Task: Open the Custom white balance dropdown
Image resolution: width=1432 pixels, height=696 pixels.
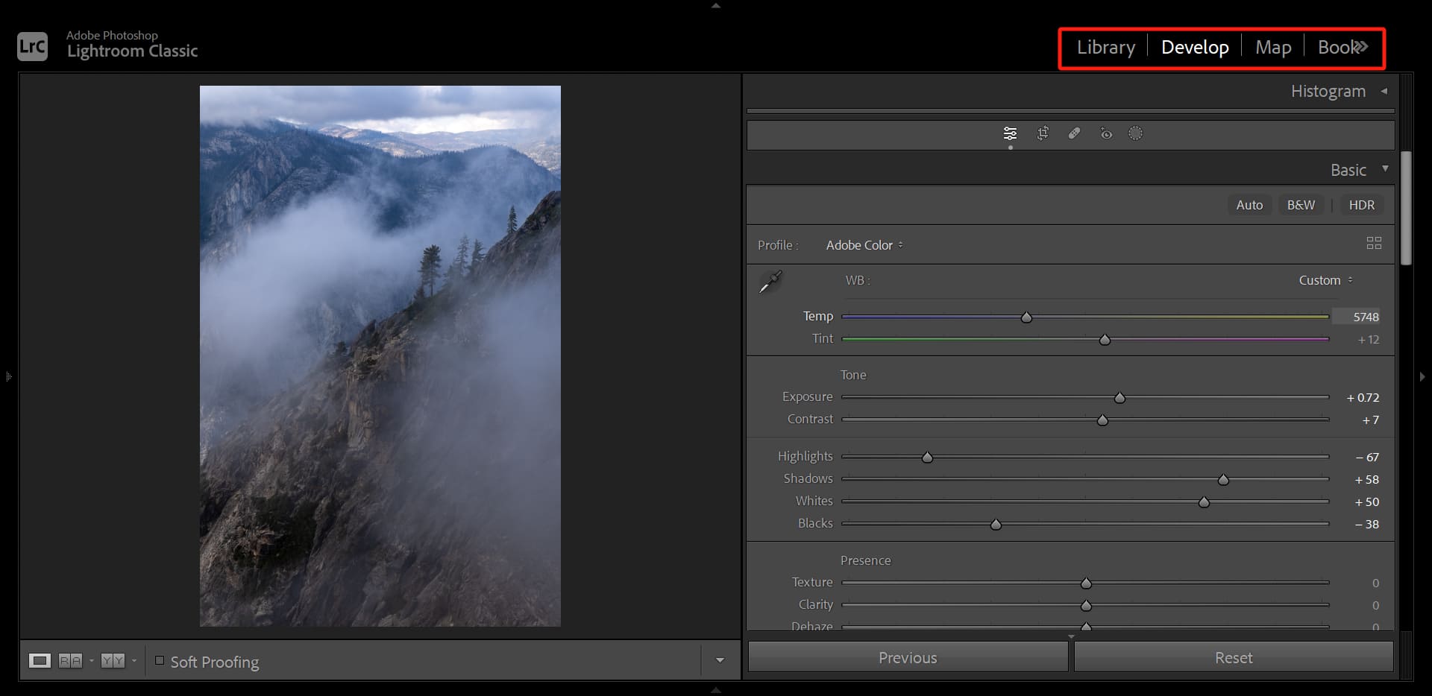Action: (1325, 280)
